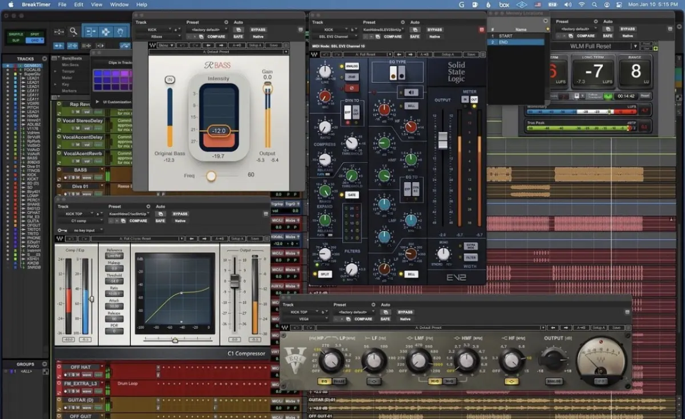Enable SHUFFLE edit mode
The width and height of the screenshot is (685, 419).
pos(15,34)
